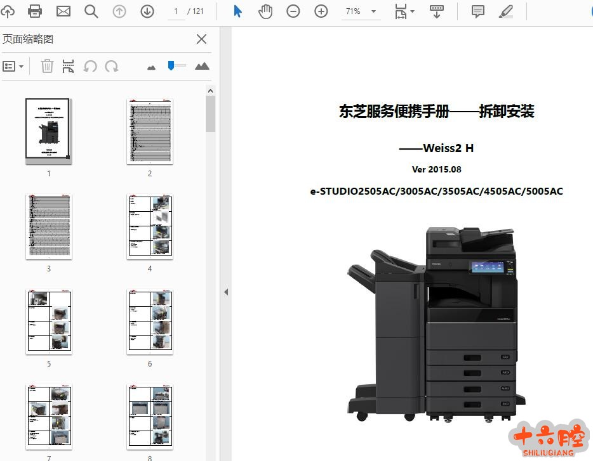Open the 71% zoom level dropdown
593x461 pixels.
373,11
